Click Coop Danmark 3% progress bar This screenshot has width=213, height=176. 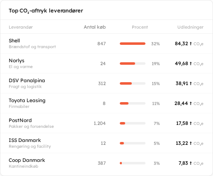coord(133,163)
